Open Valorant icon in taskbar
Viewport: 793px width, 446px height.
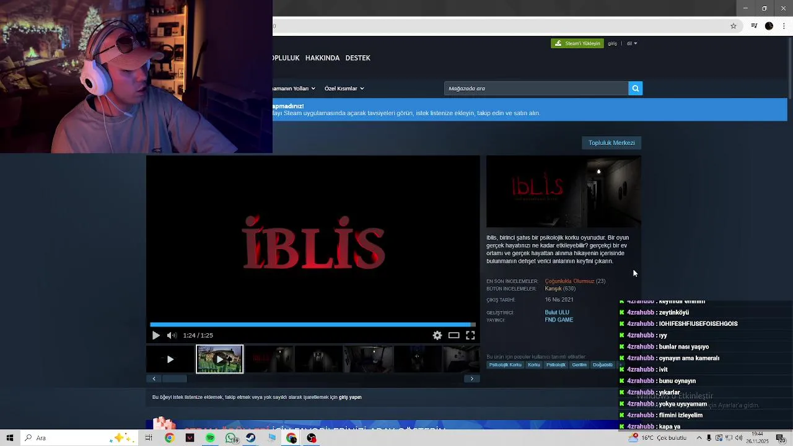click(190, 438)
